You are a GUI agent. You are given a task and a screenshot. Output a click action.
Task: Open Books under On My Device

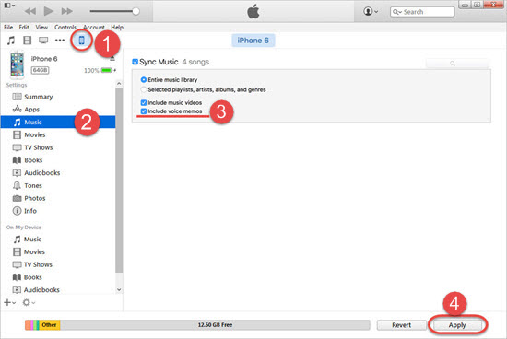click(32, 277)
